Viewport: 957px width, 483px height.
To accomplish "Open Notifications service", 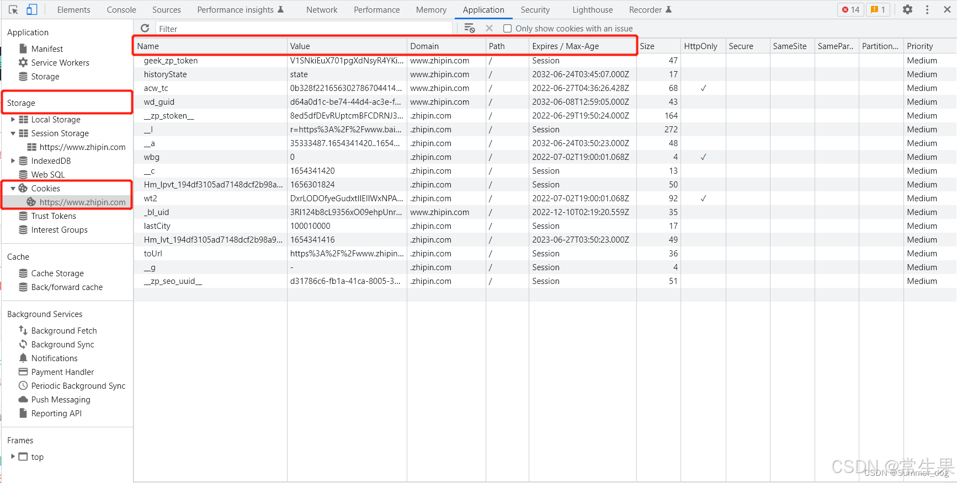I will tap(54, 358).
